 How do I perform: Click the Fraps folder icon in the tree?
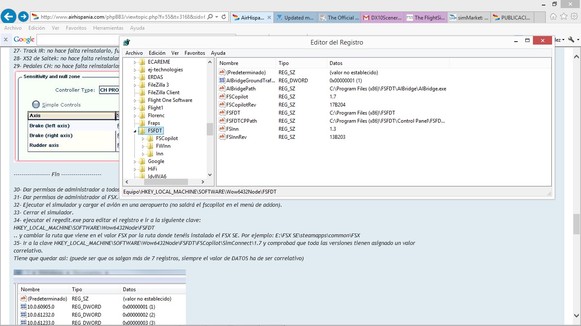pyautogui.click(x=142, y=123)
